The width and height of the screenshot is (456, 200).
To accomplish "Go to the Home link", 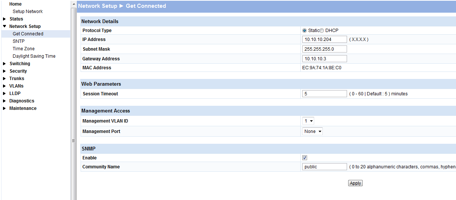I will pyautogui.click(x=15, y=4).
